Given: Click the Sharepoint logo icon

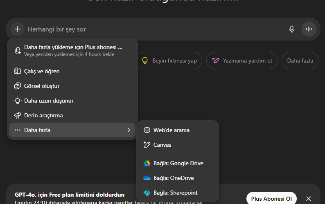Looking at the screenshot, I should coord(147,193).
